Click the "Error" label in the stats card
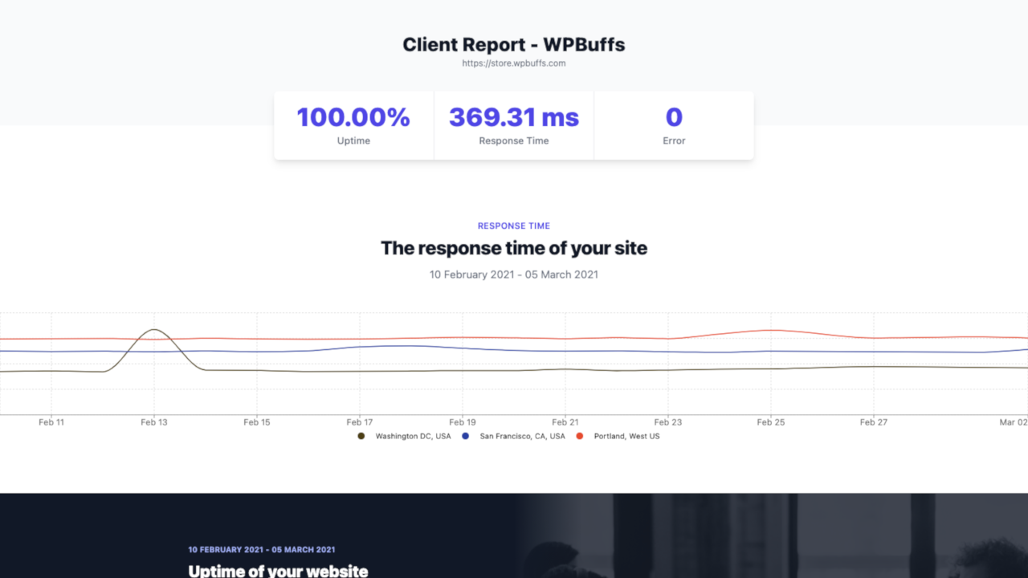Viewport: 1028px width, 578px height. click(674, 140)
